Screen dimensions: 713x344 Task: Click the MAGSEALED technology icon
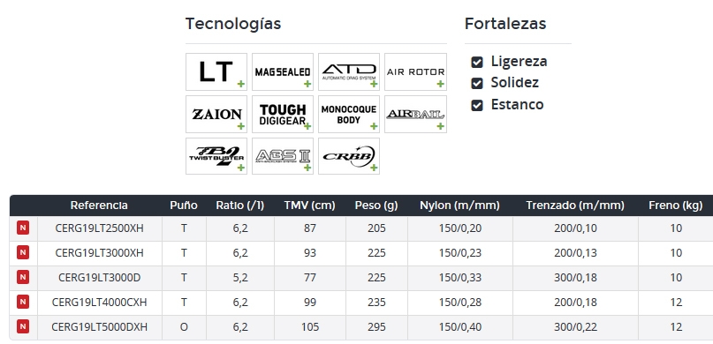pos(283,71)
